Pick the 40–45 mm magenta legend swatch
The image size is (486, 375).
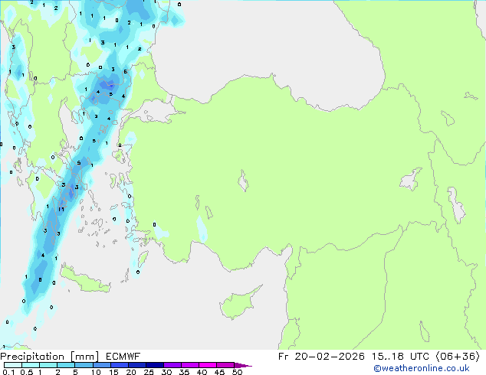(x=208, y=365)
